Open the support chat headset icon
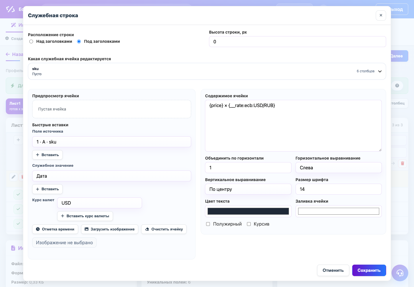414x287 pixels. [400, 273]
